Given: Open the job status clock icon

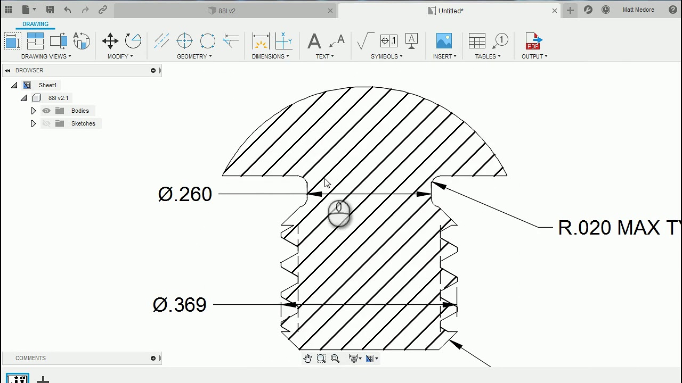Looking at the screenshot, I should point(606,10).
